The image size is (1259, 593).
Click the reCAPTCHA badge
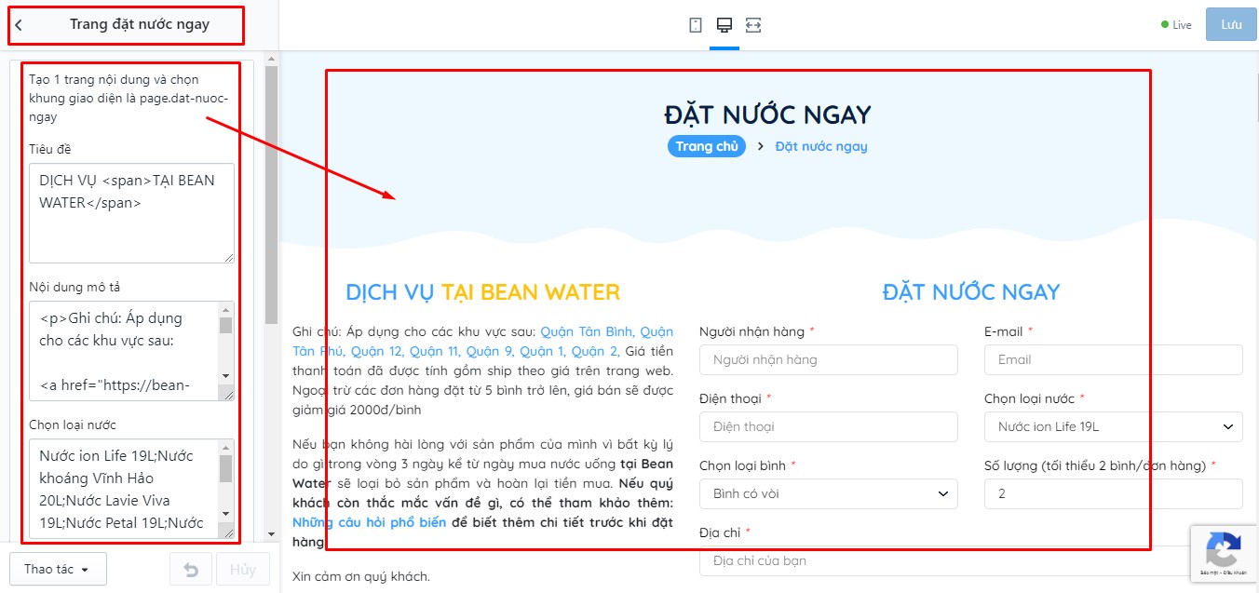click(1224, 554)
